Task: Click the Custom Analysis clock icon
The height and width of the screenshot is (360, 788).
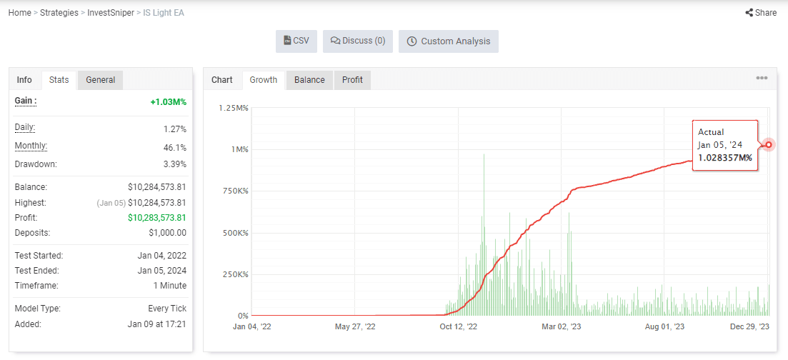Action: pos(412,41)
